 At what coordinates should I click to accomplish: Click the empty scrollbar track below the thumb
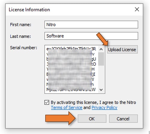[101, 76]
